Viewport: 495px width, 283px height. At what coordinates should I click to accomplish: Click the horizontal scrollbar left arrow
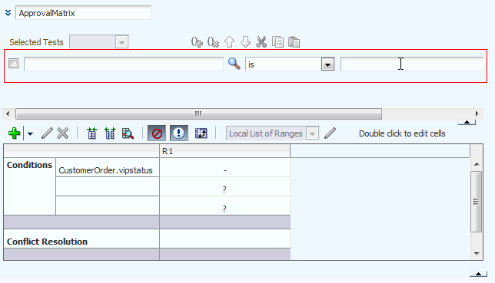pyautogui.click(x=8, y=114)
